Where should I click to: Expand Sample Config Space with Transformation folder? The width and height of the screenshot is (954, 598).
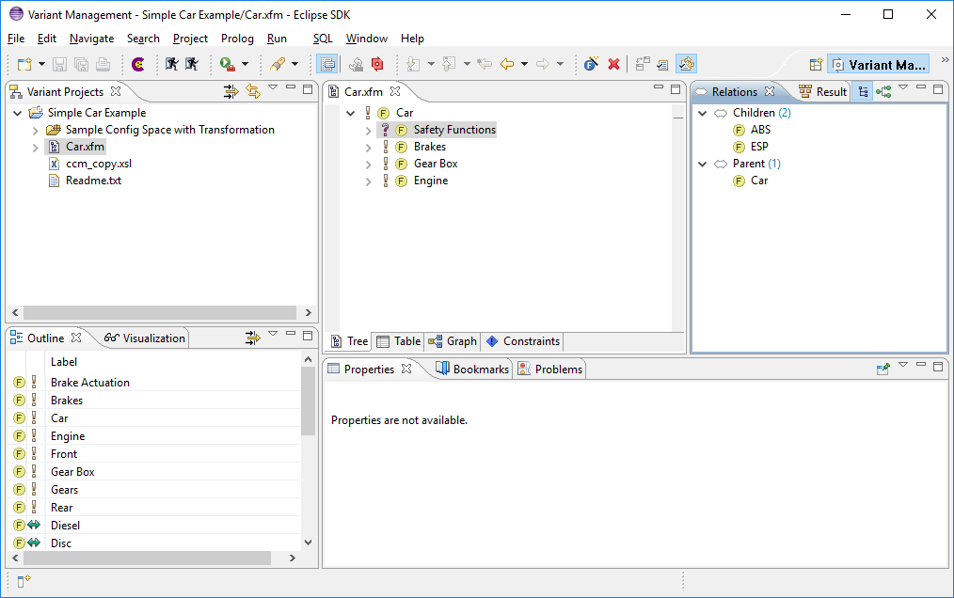36,130
